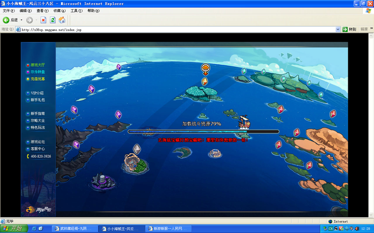The width and height of the screenshot is (374, 233).
Task: Click the teal gem above the small northern island
Action: coord(244,71)
